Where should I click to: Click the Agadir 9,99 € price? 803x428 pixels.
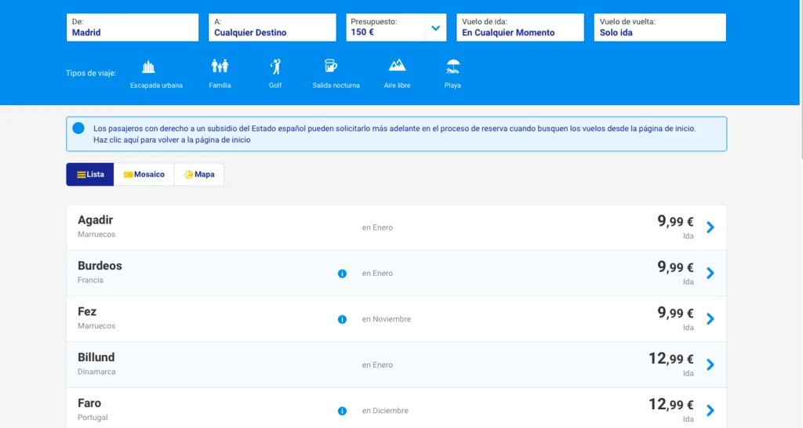(x=675, y=221)
